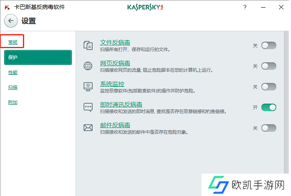Click the 关 label beside 文件反病毒

tap(255, 46)
